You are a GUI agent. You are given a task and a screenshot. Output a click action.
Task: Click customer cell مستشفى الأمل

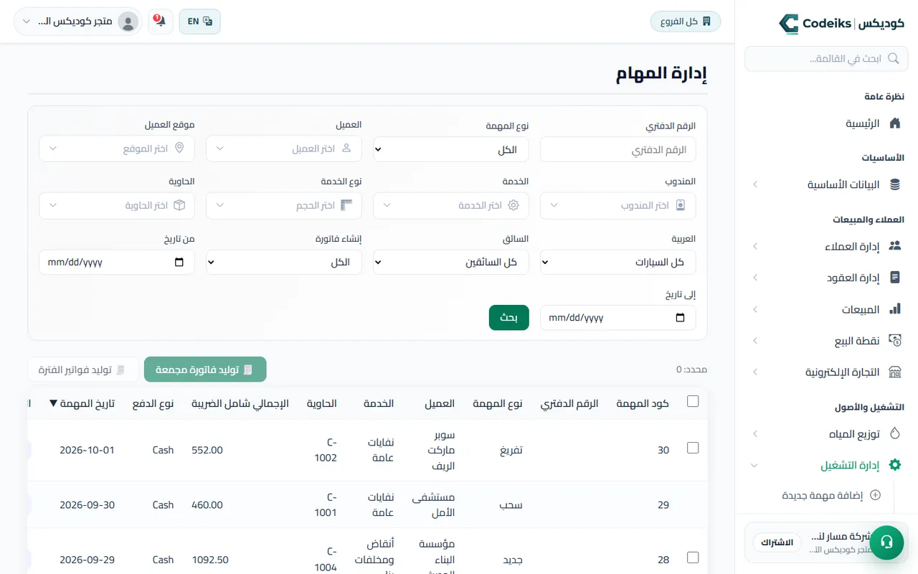[434, 504]
